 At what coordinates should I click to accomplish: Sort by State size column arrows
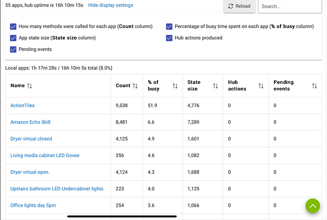pyautogui.click(x=216, y=86)
